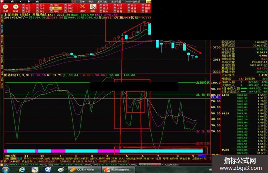The height and width of the screenshot is (173, 268).
Task: Switch to the 五分 five-minute period
Action: (x=26, y=8)
